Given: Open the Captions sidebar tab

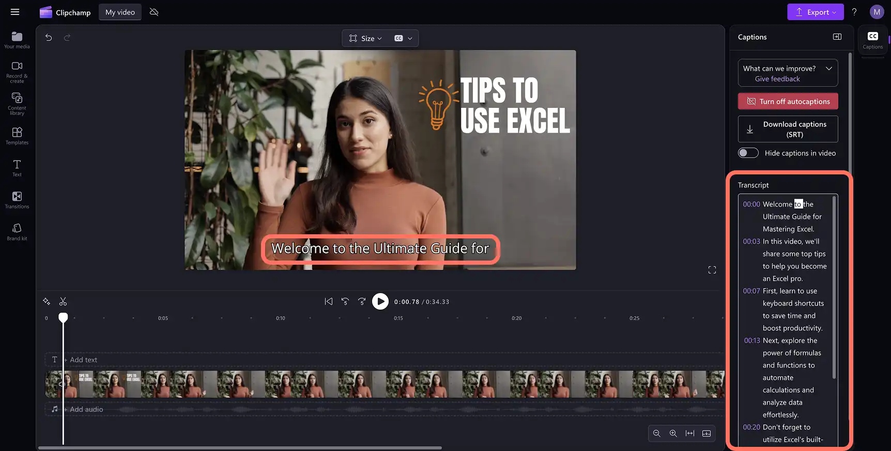Looking at the screenshot, I should click(873, 40).
